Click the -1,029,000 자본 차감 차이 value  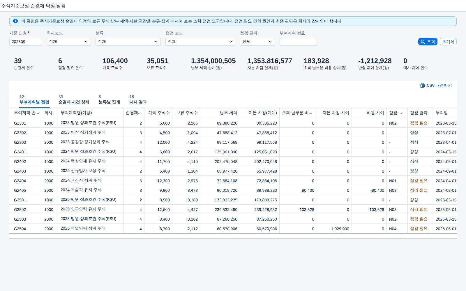[339, 229]
